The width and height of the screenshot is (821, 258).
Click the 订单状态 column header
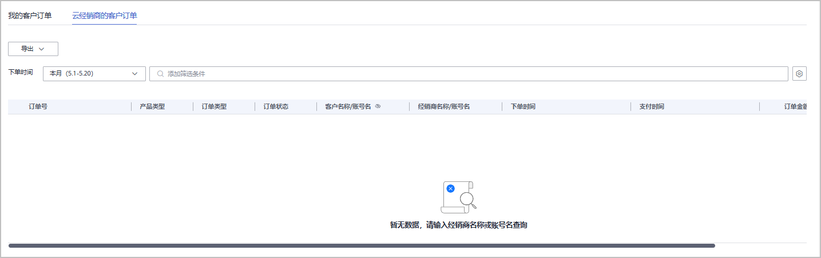[x=276, y=106]
